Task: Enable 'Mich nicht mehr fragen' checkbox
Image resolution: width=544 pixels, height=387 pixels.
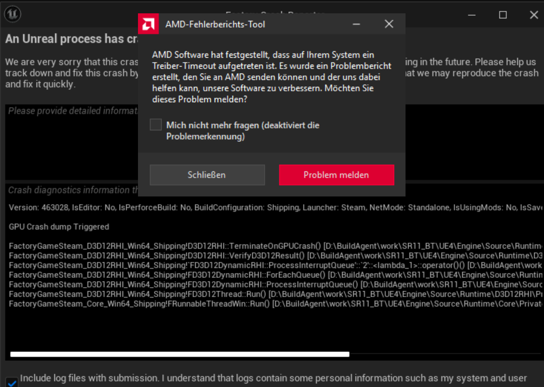Action: click(156, 124)
